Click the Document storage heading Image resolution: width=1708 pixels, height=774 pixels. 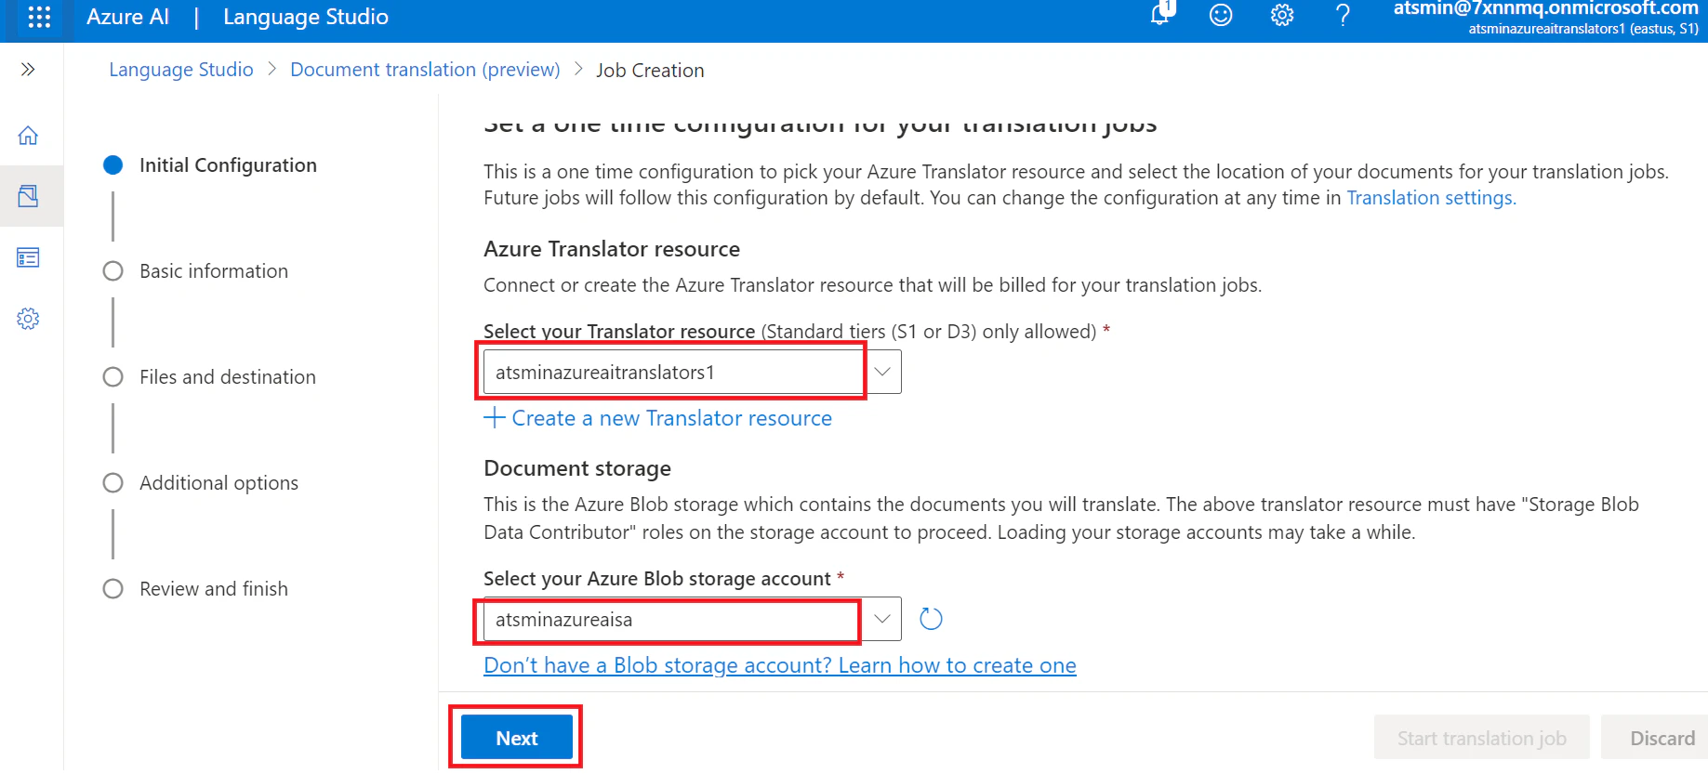[x=577, y=468]
